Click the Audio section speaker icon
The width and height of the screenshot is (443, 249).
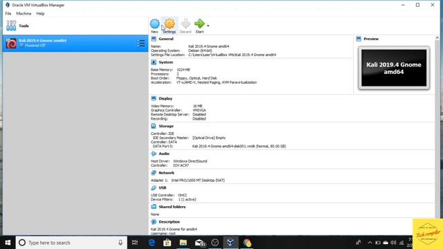(154, 154)
